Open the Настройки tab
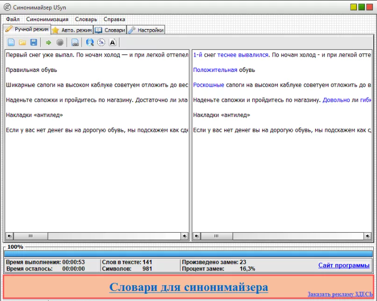This screenshot has width=377, height=301. (x=146, y=30)
